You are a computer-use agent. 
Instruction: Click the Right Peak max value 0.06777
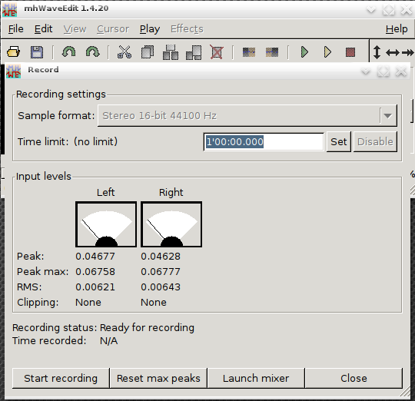click(x=161, y=272)
